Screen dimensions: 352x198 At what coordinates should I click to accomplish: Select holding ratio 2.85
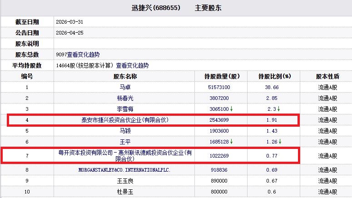[272, 98]
